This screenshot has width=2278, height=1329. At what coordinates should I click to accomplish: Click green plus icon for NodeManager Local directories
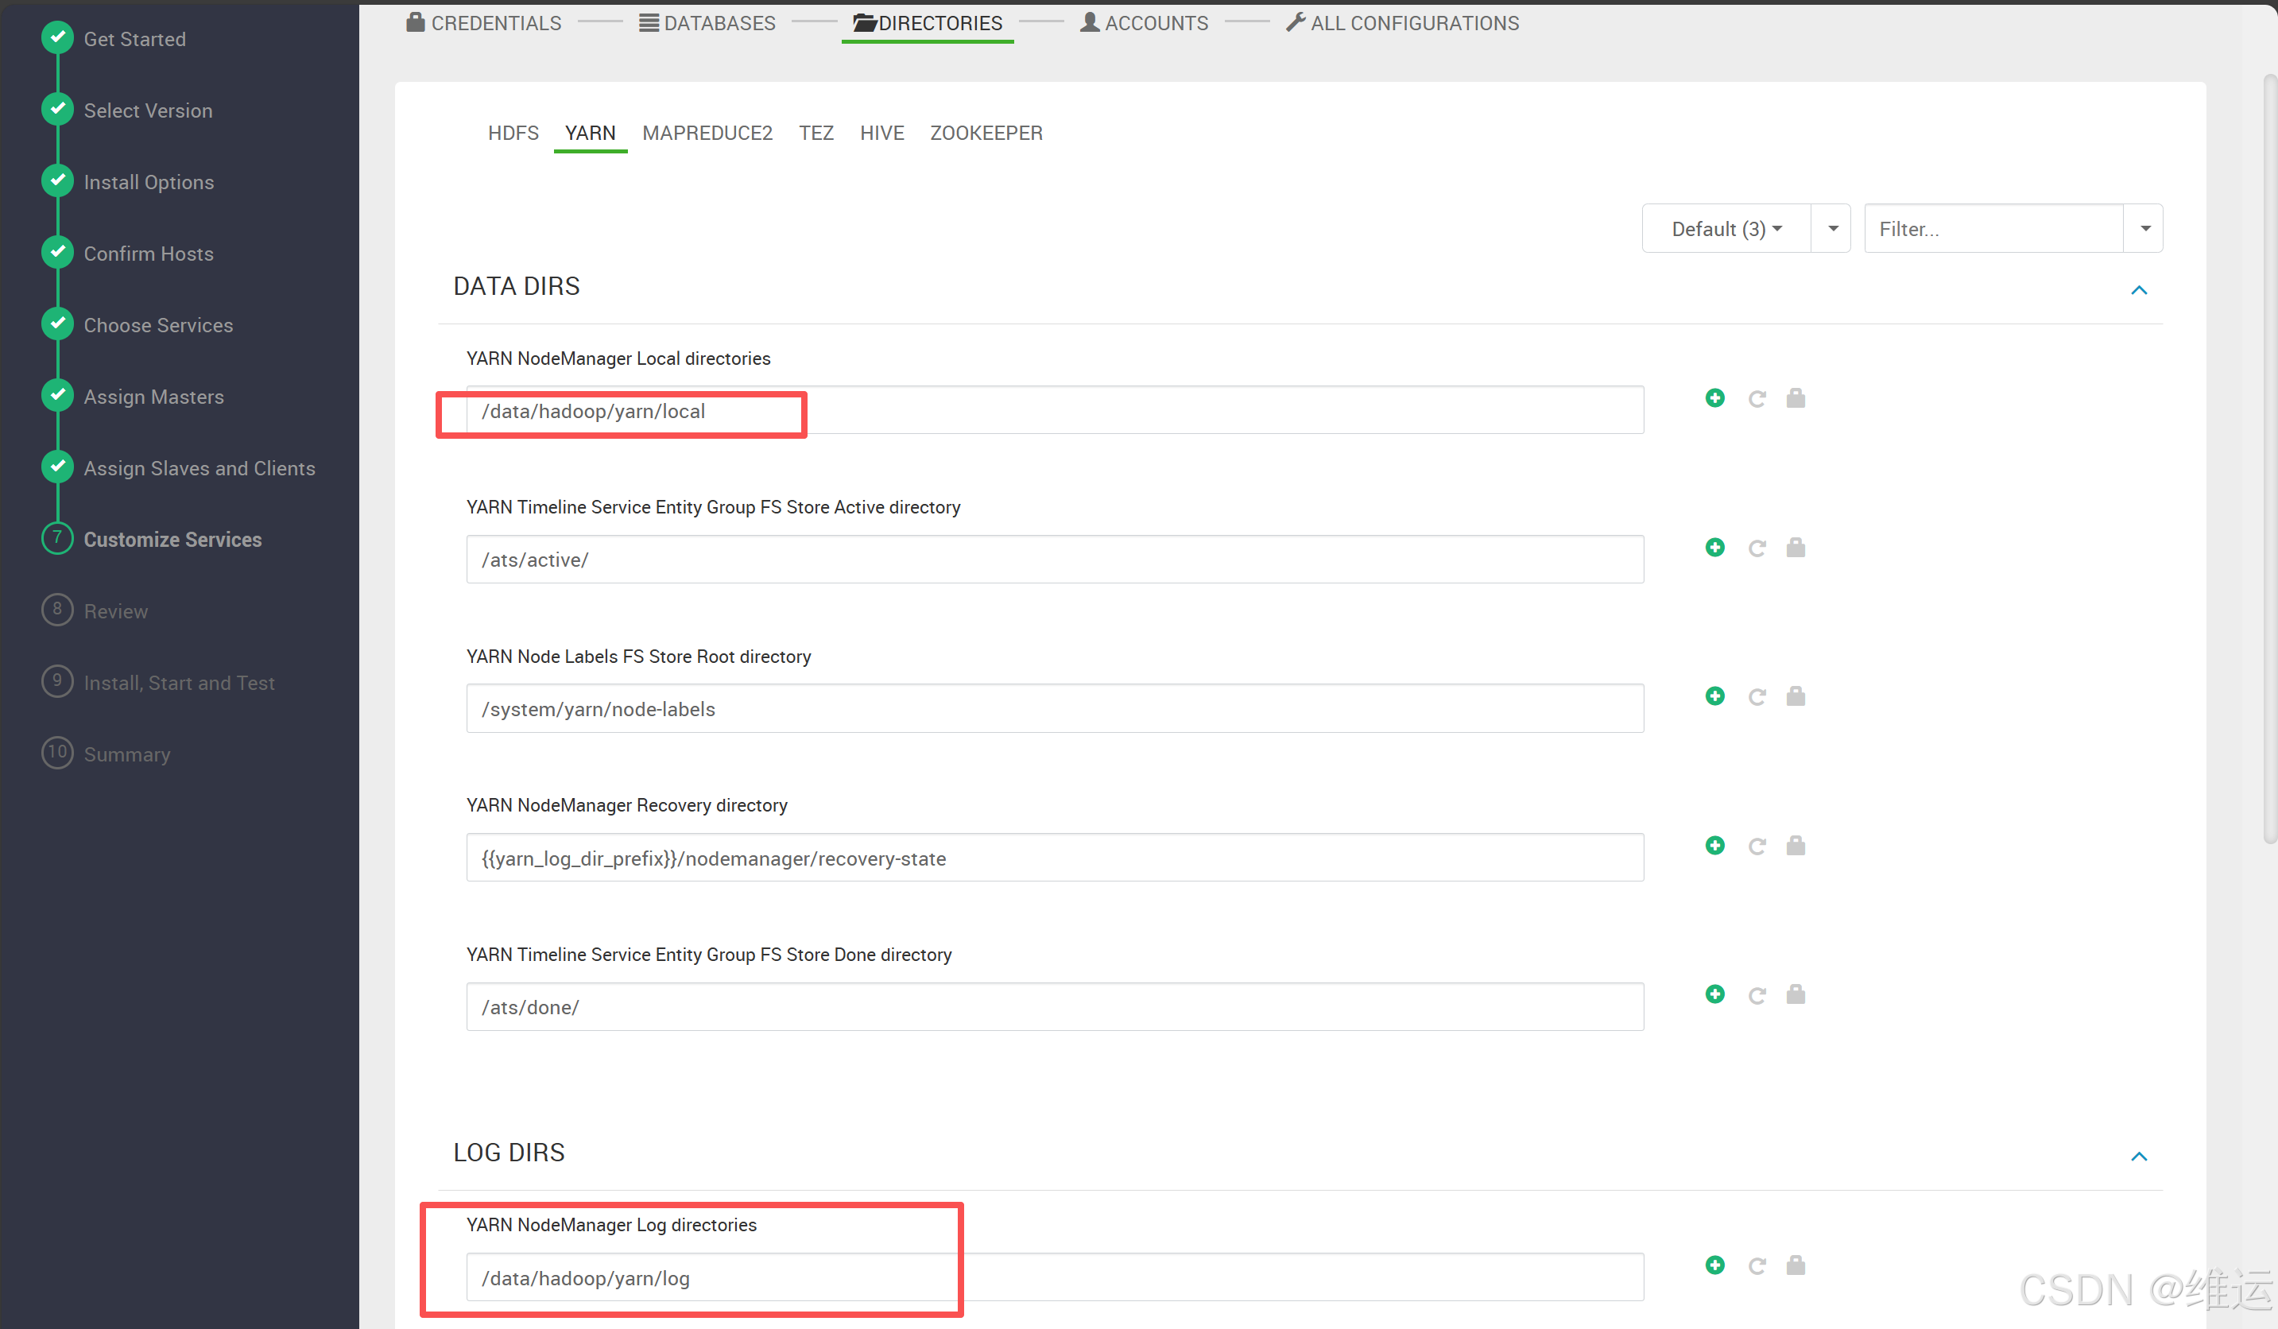click(1714, 399)
